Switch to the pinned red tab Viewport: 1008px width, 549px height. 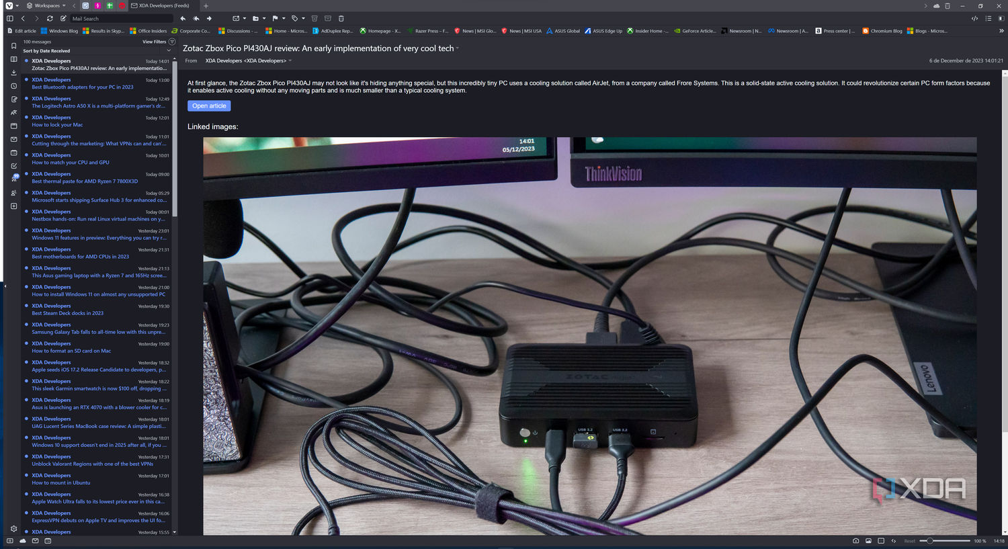pos(122,5)
